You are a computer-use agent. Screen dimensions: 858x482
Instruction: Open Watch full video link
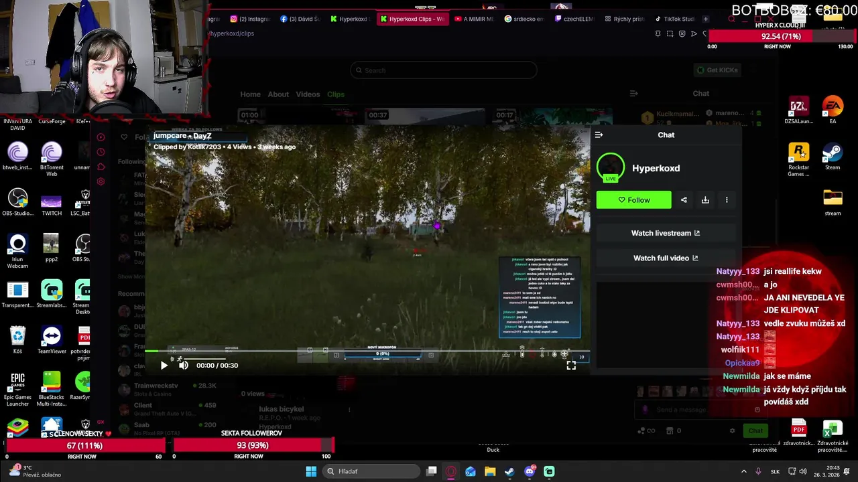tap(666, 258)
